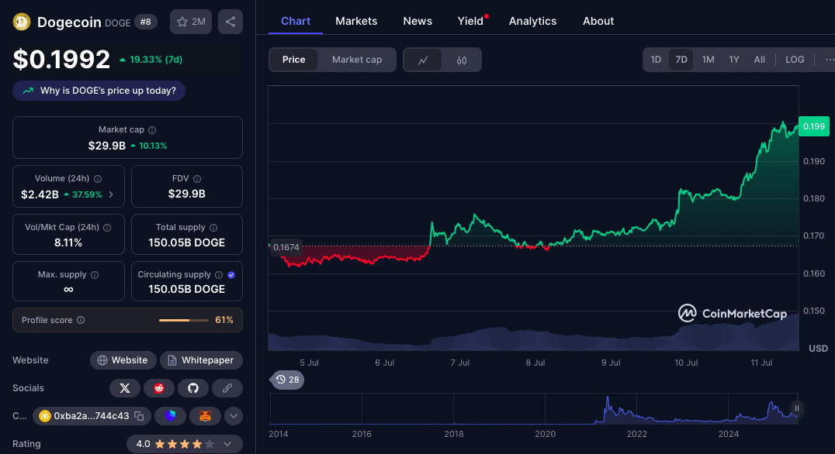Click the $29.9B market cap value

coord(107,146)
